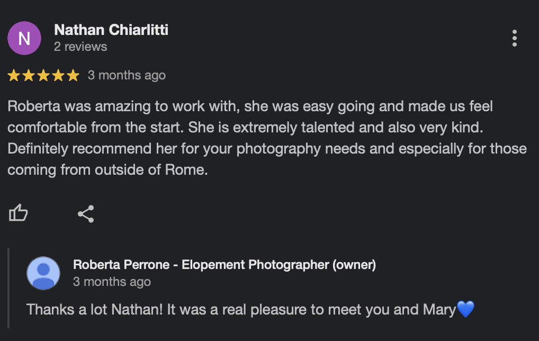
Task: Click the second star of the rating
Action: pos(29,76)
